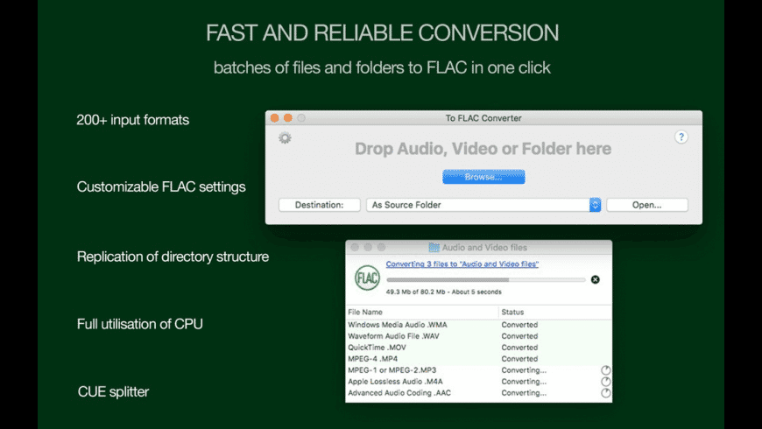This screenshot has width=762, height=429.
Task: Click the folder icon in the Audio and Video files title
Action: (x=434, y=247)
